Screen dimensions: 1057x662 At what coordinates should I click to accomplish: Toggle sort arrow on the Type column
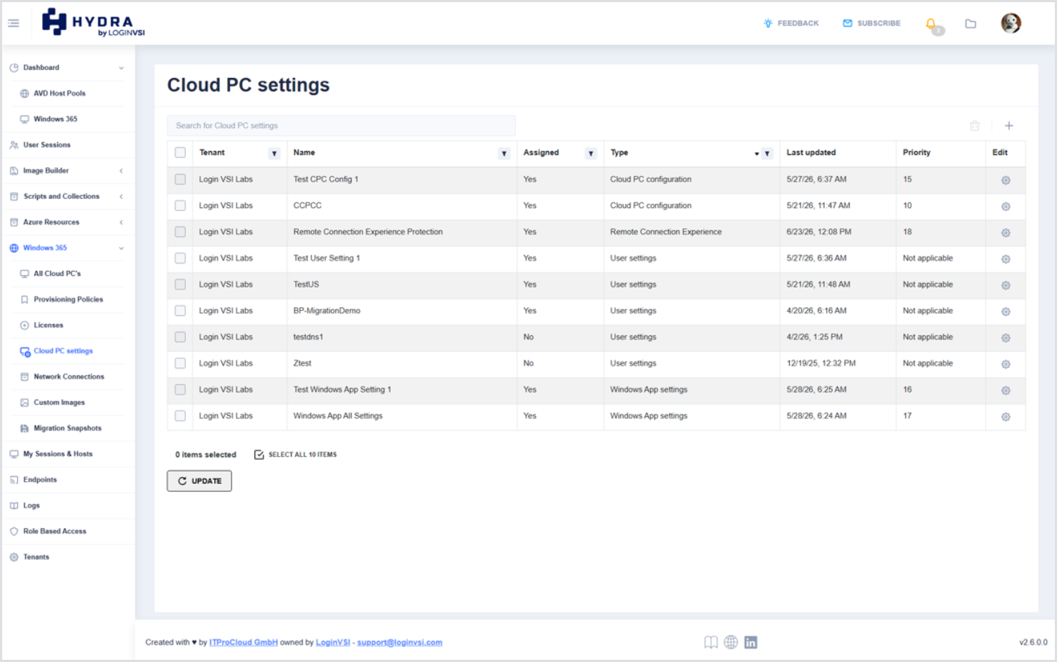click(757, 154)
